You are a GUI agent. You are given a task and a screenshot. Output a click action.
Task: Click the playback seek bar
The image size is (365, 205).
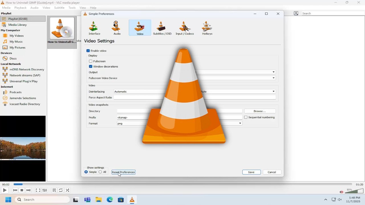tap(182, 184)
